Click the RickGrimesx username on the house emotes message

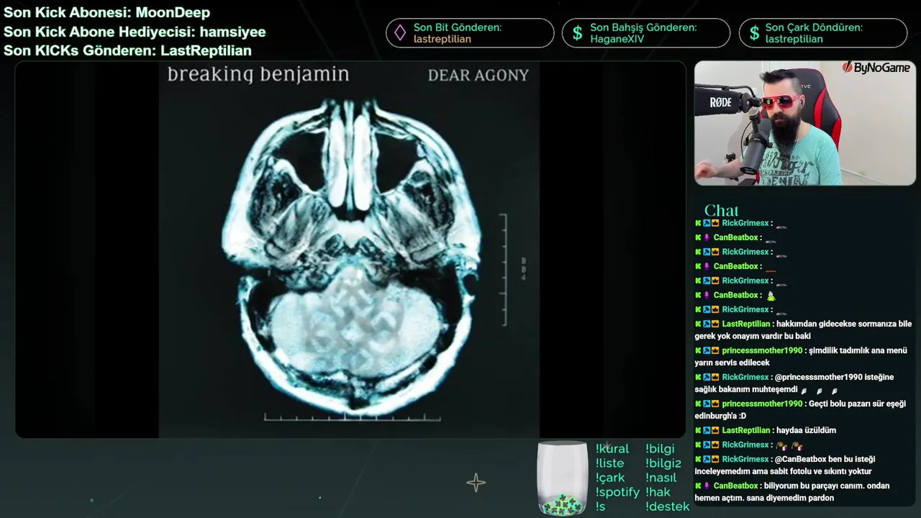[x=745, y=445]
